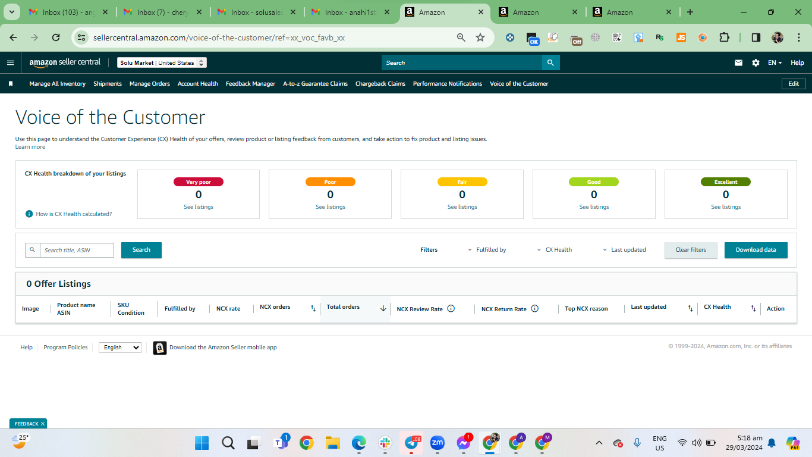Click the Clear filters button

[691, 250]
